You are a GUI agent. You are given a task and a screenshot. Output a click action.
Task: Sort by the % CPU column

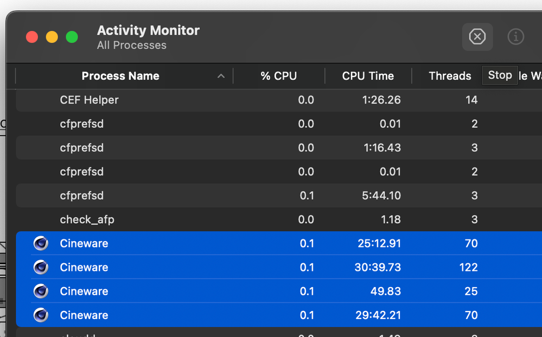(278, 76)
